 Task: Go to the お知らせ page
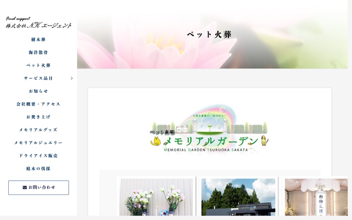point(38,91)
